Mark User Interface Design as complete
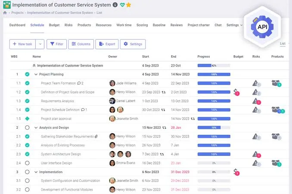The height and width of the screenshot is (194, 292). coord(27,163)
